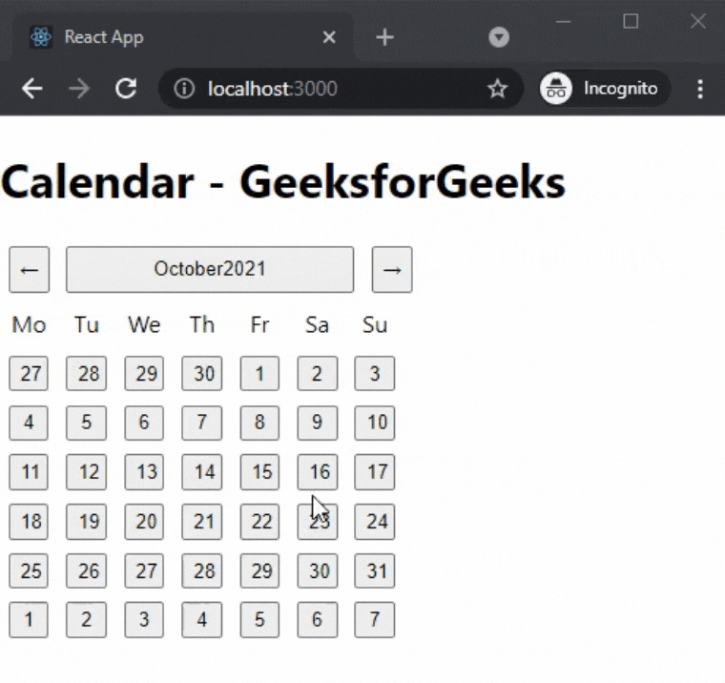The height and width of the screenshot is (683, 725).
Task: Reload the localhost page
Action: pyautogui.click(x=125, y=89)
